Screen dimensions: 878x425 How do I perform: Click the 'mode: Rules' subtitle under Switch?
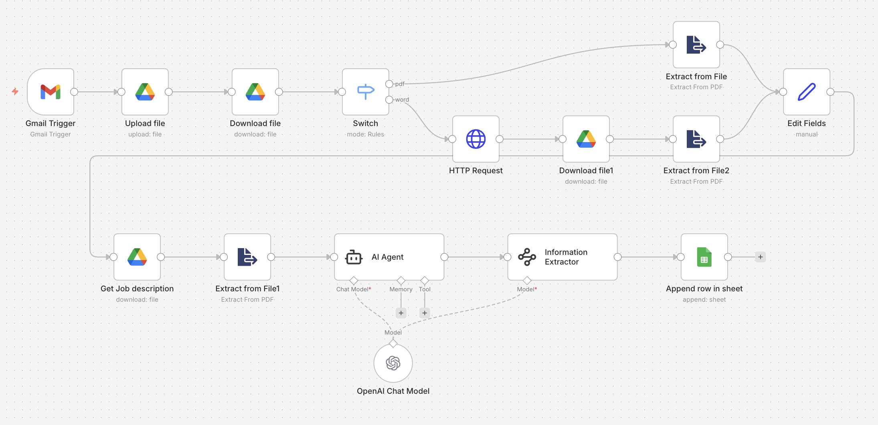point(366,134)
